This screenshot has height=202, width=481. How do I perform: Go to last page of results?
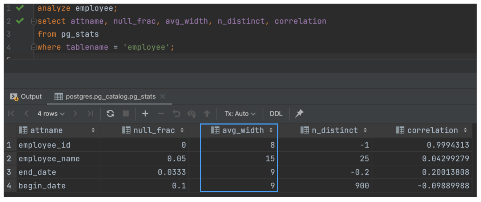point(90,114)
